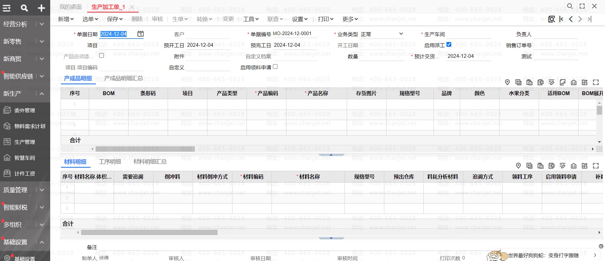The image size is (605, 261).
Task: Click the search magnifier in left sidebar header
Action: click(24, 8)
